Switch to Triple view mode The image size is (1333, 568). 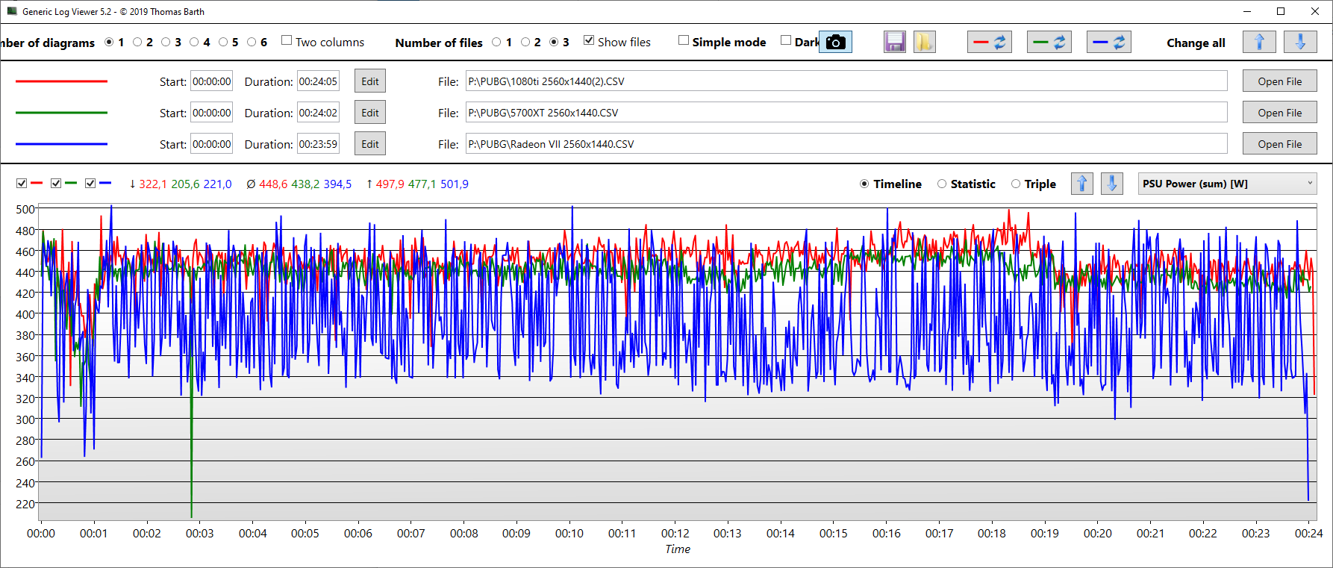(x=1016, y=184)
